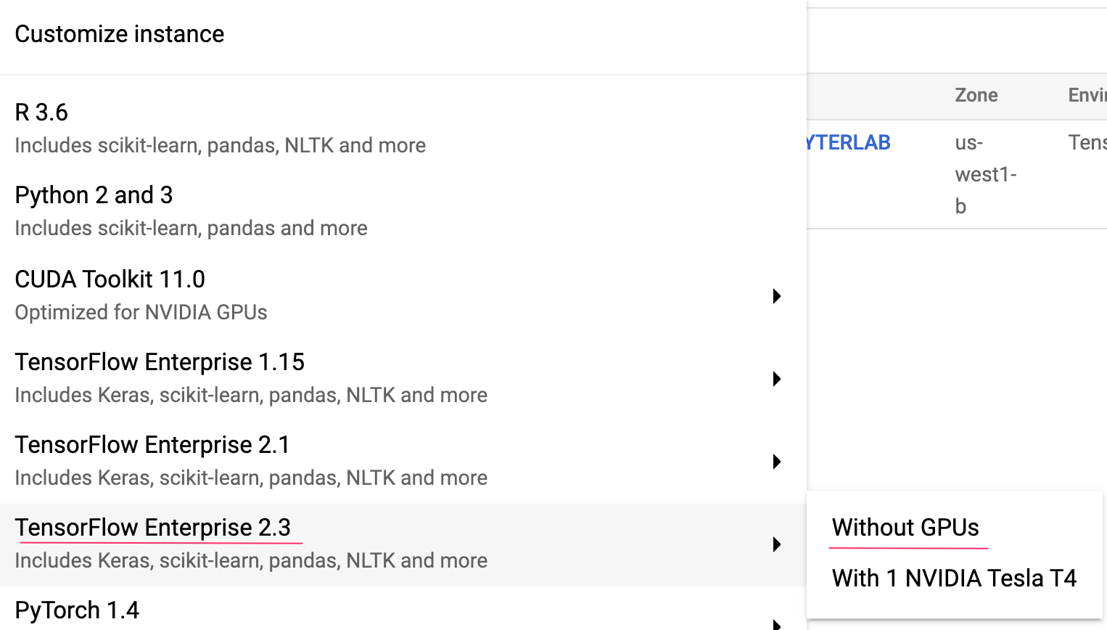Open the JUPYTERLAB link for the instance
1107x630 pixels.
tap(847, 142)
